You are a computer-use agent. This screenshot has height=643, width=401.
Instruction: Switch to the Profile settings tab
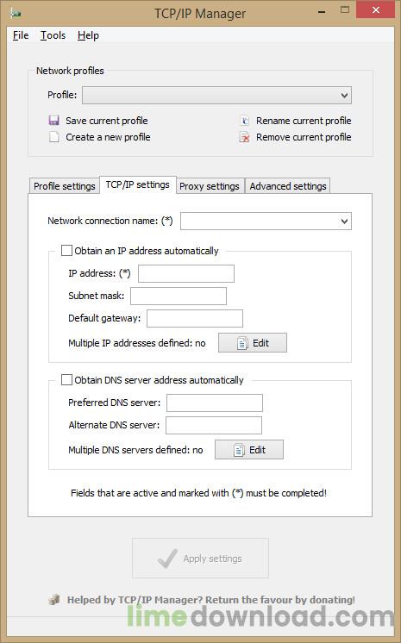tap(65, 186)
